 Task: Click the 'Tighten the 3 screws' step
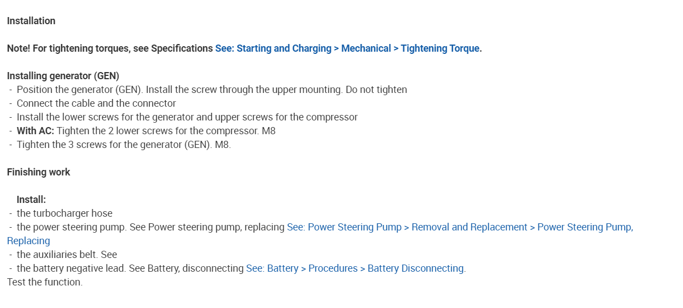tap(124, 145)
